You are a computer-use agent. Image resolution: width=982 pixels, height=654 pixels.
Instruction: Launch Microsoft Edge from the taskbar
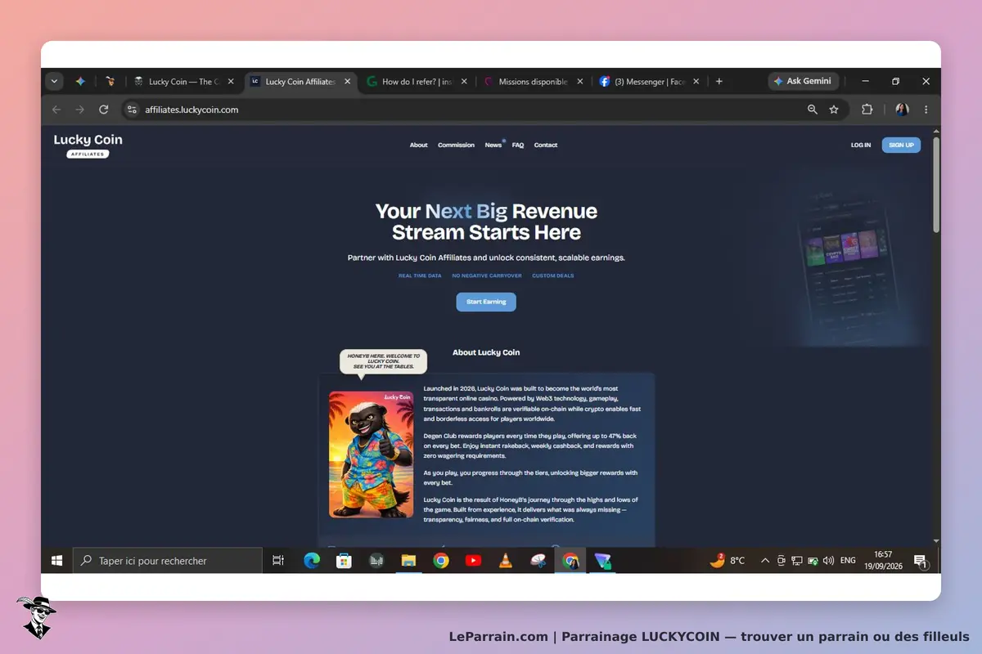pos(312,561)
